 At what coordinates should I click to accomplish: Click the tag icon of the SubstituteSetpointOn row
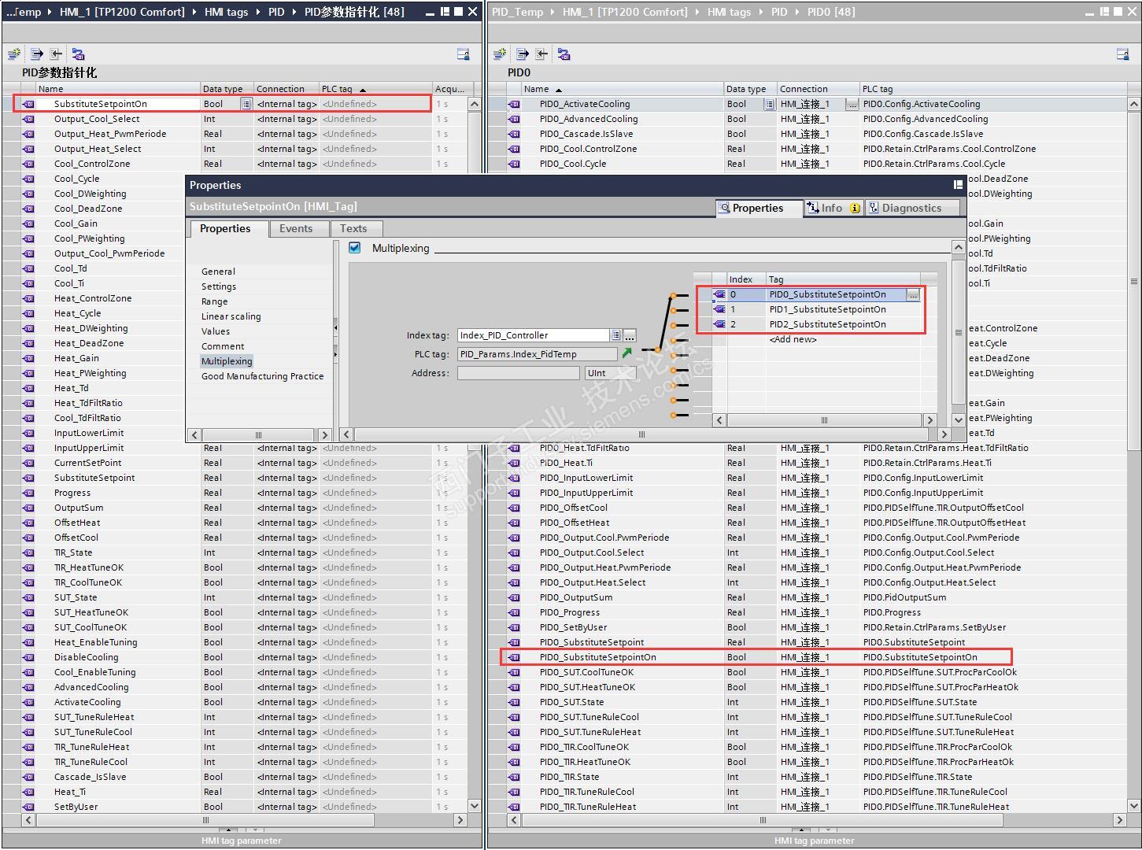pyautogui.click(x=28, y=104)
